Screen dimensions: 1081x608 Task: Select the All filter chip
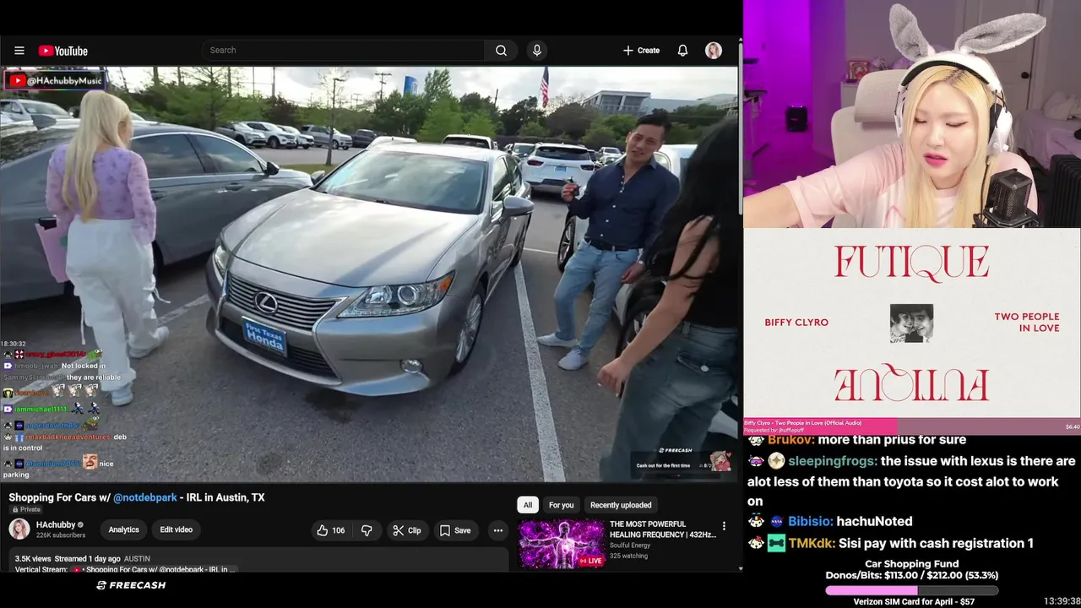click(528, 505)
